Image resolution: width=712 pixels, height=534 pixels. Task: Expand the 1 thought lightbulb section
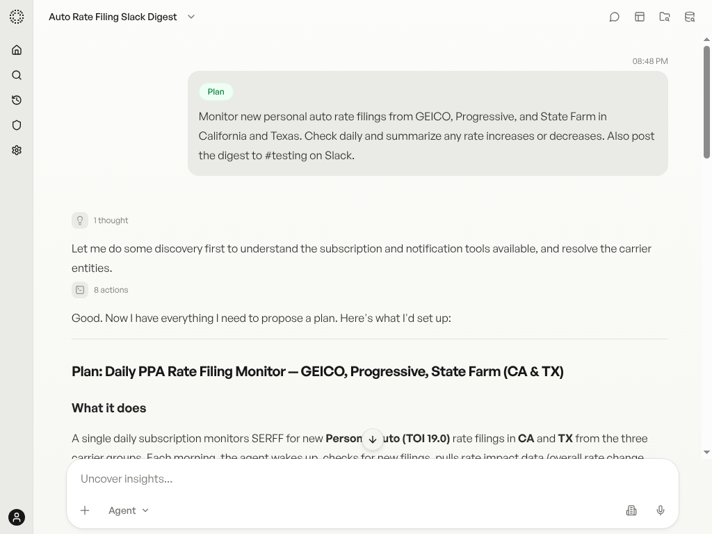[100, 220]
